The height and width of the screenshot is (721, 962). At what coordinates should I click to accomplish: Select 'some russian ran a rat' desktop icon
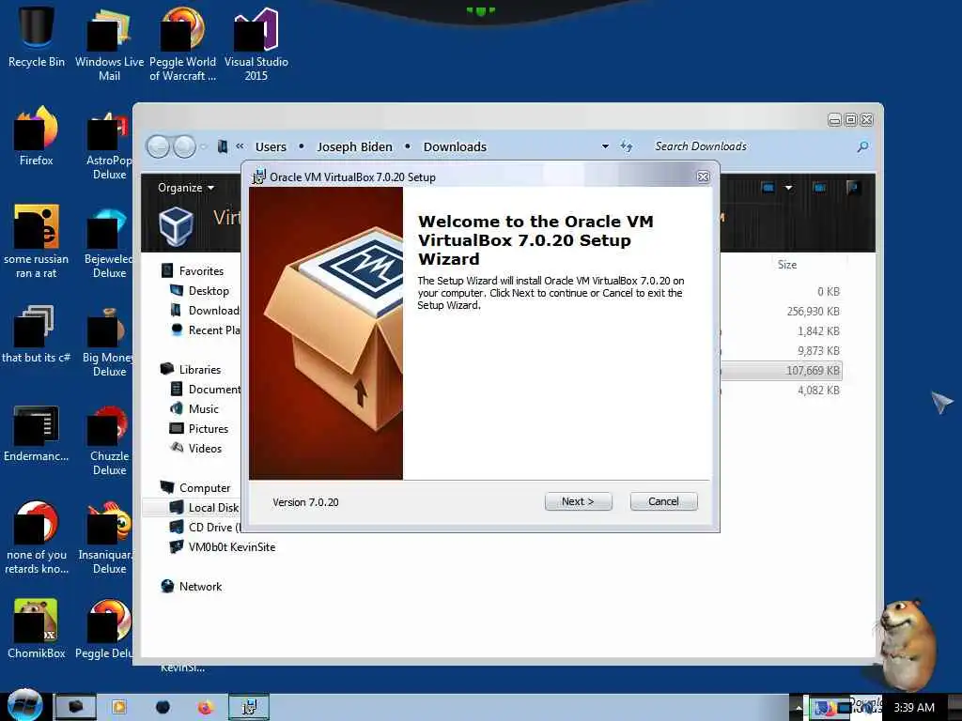pos(37,241)
